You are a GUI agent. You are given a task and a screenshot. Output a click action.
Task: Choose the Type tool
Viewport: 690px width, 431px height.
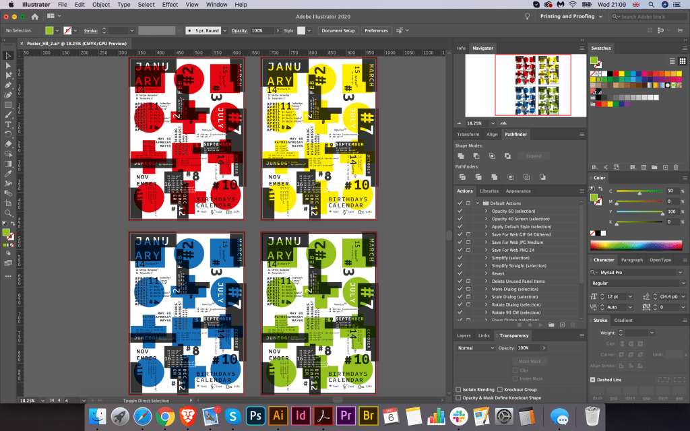(x=8, y=124)
